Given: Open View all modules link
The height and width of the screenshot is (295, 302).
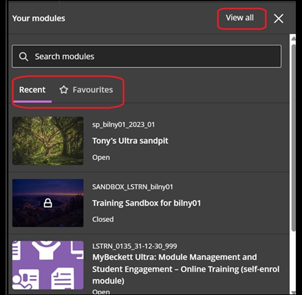Looking at the screenshot, I should 240,18.
